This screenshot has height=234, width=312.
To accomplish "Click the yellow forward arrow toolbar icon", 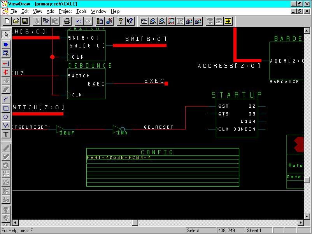I will click(x=228, y=21).
